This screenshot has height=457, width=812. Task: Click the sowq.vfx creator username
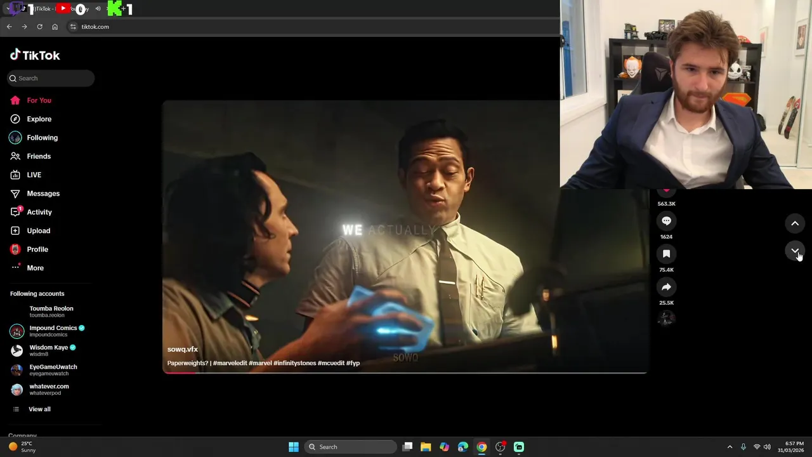coord(183,349)
